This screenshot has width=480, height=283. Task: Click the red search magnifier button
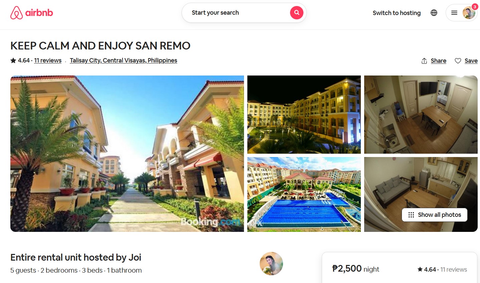point(296,13)
